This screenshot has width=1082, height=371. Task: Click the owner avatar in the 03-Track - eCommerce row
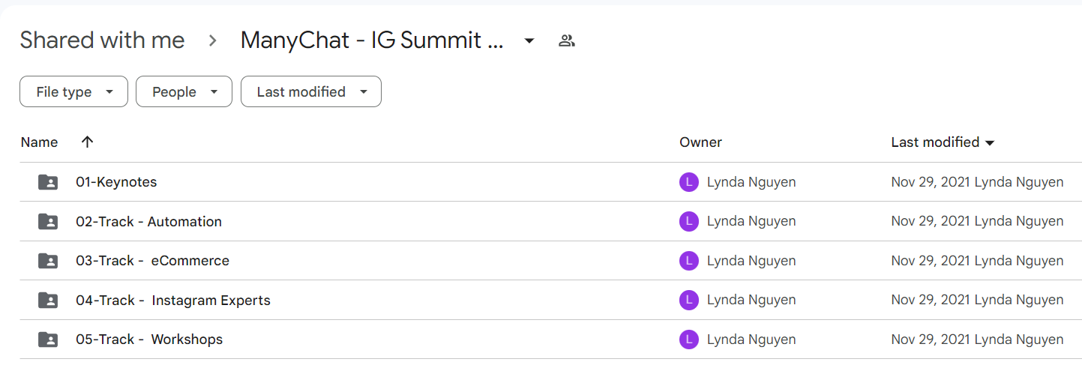(x=689, y=261)
